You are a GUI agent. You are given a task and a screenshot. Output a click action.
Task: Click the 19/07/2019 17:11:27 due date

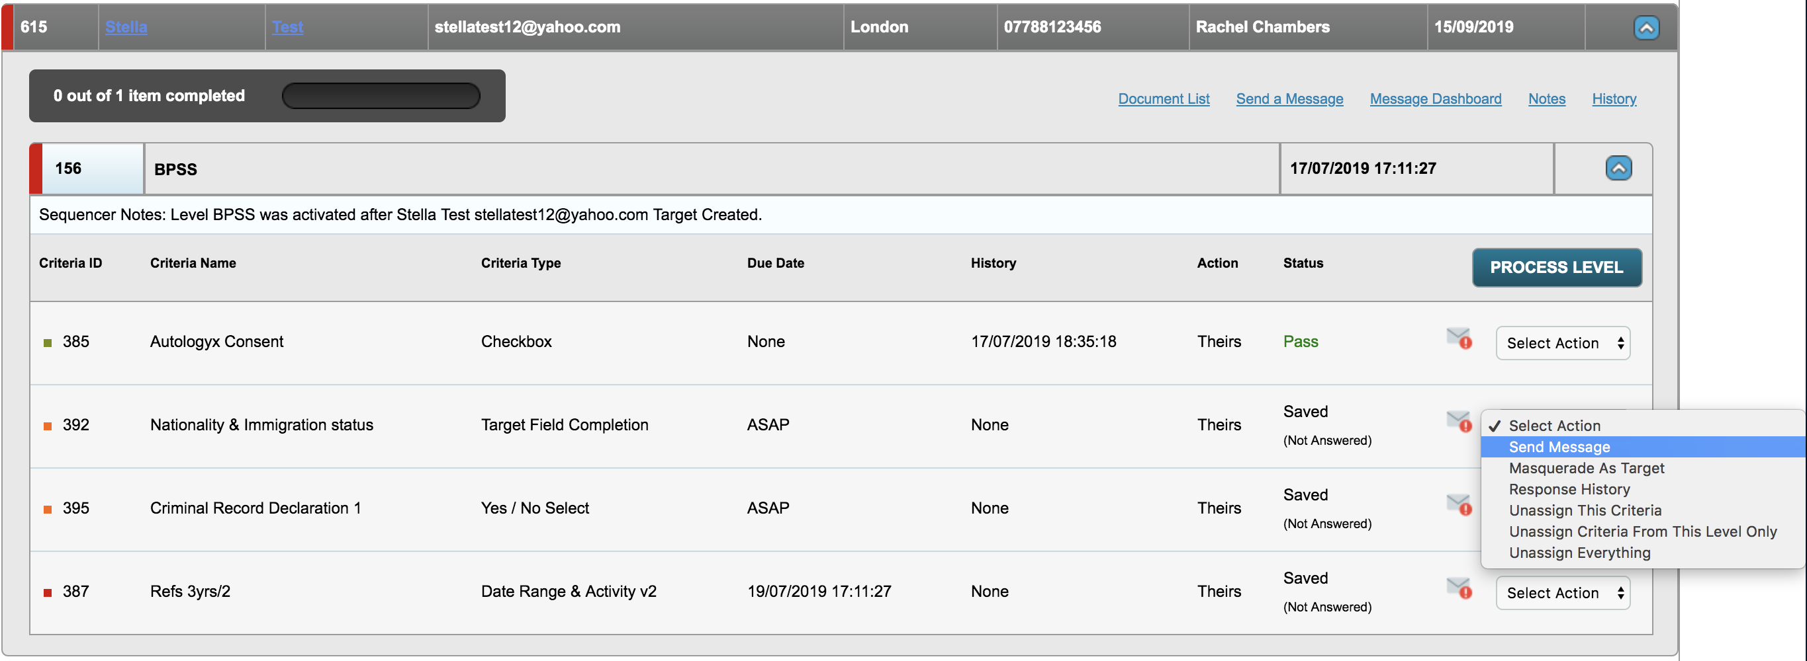[819, 591]
